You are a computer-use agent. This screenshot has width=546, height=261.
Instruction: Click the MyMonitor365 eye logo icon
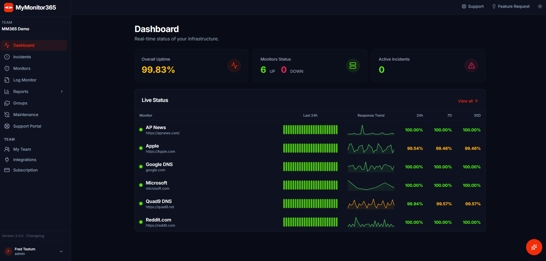click(x=9, y=8)
